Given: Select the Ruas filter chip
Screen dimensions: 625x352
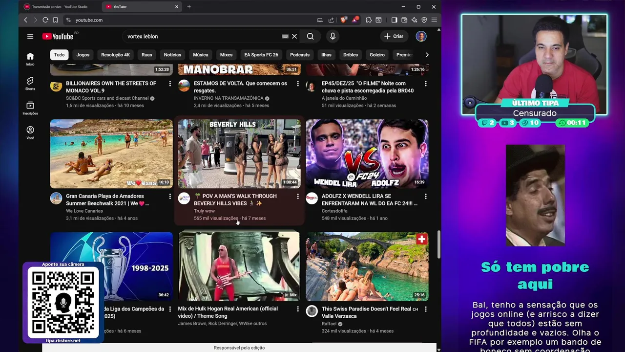Looking at the screenshot, I should tap(147, 55).
